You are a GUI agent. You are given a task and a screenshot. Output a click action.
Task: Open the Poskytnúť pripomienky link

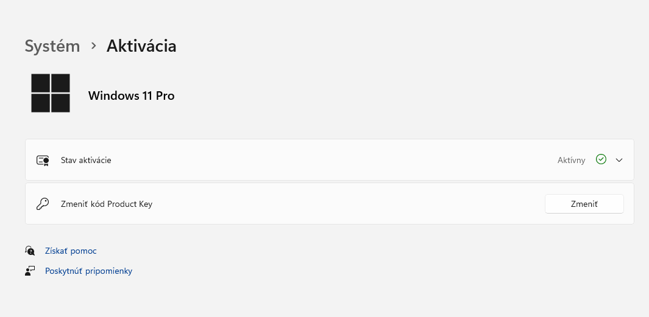pos(88,271)
